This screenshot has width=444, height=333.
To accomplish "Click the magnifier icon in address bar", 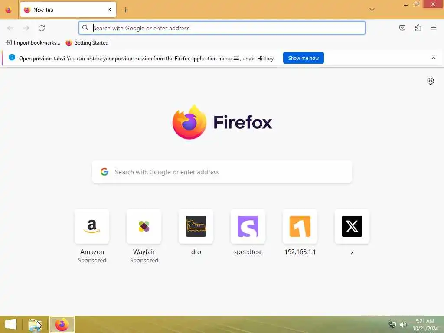I will [85, 28].
